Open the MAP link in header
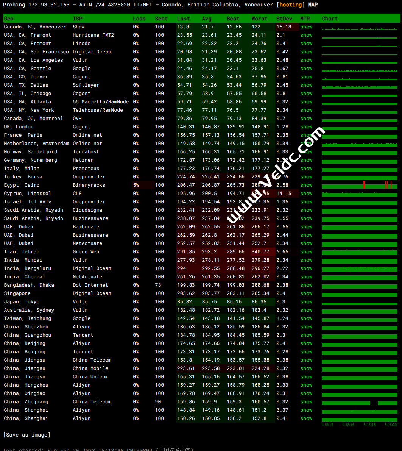This screenshot has height=451, width=402. 313,5
